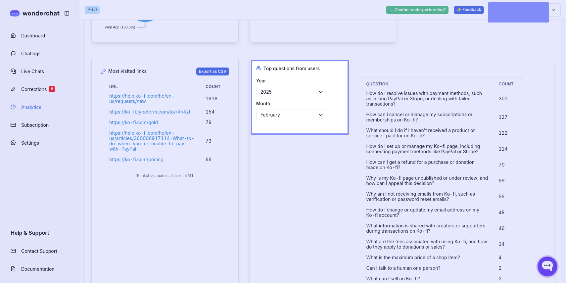Image resolution: width=566 pixels, height=283 pixels.
Task: Open the Year dropdown showing 2025
Action: coord(292,92)
